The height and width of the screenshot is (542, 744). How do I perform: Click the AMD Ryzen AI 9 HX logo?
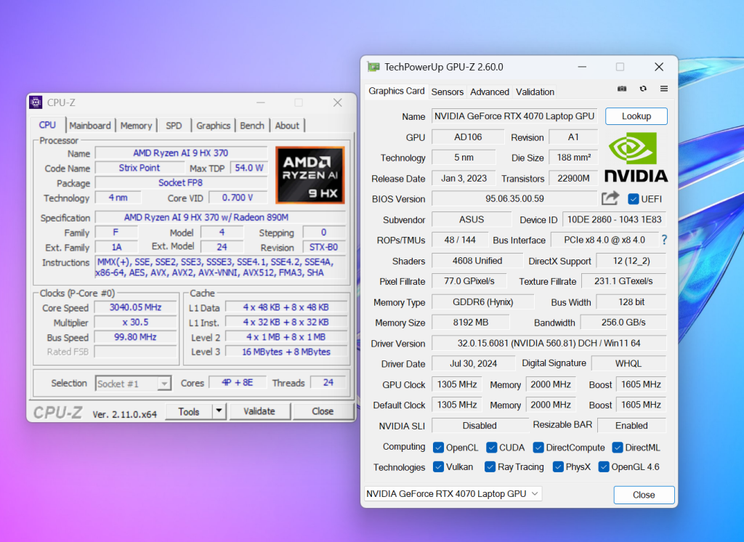(x=310, y=175)
